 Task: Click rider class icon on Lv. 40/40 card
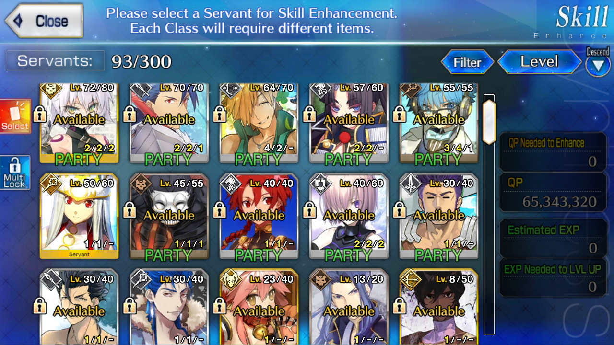(x=230, y=184)
